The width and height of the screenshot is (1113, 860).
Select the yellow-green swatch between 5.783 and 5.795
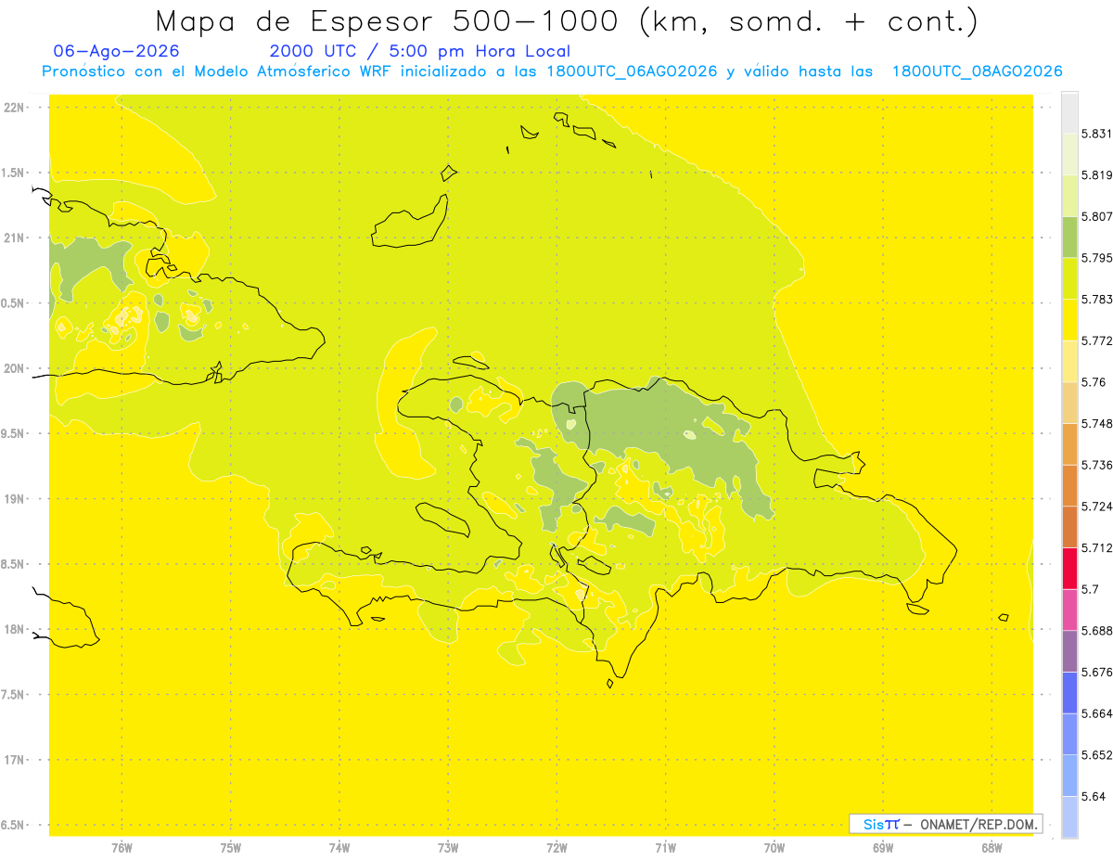1069,278
